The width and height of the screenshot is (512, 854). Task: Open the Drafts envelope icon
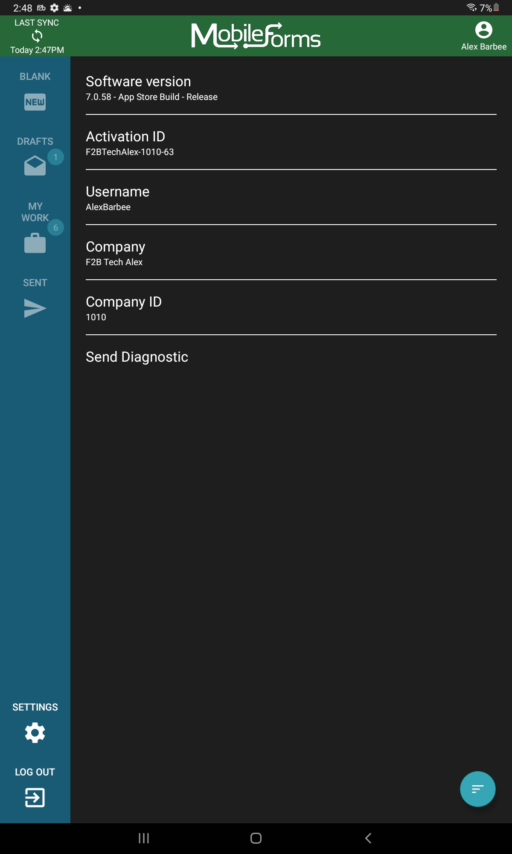[x=35, y=165]
